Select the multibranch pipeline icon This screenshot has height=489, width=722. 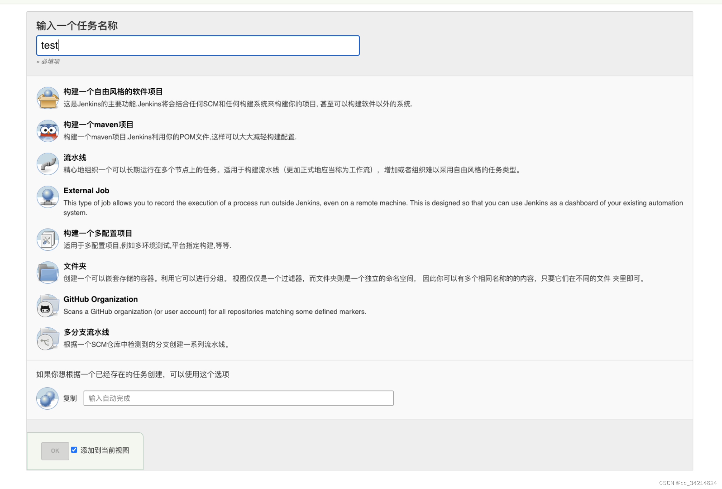[x=48, y=338]
